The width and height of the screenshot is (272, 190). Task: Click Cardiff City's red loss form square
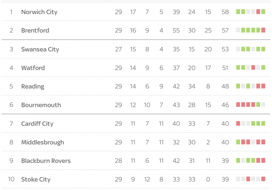[238, 123]
